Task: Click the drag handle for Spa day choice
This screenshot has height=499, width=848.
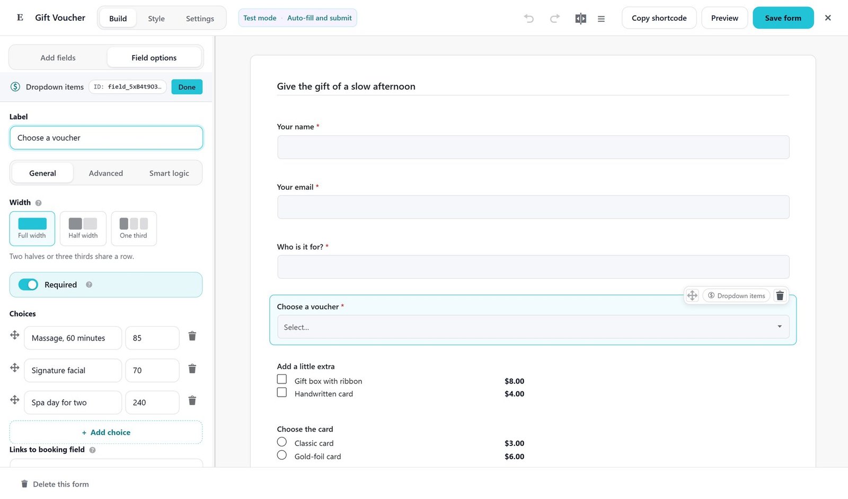Action: (15, 400)
